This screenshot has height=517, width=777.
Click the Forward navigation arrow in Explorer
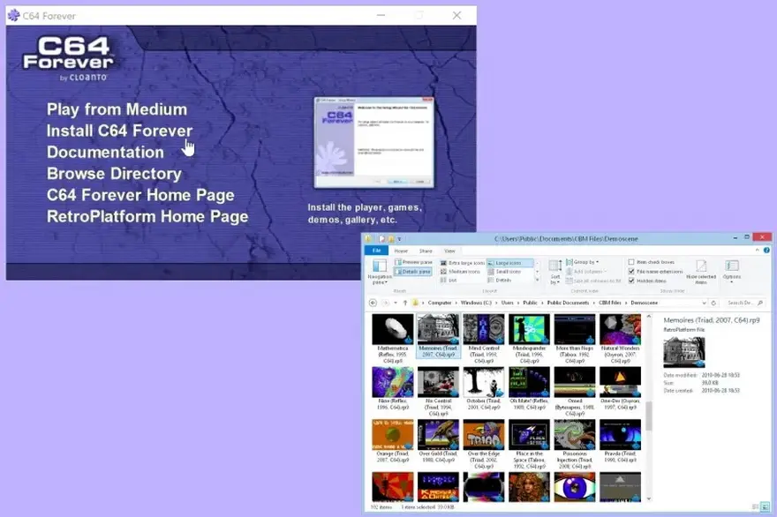click(x=385, y=303)
